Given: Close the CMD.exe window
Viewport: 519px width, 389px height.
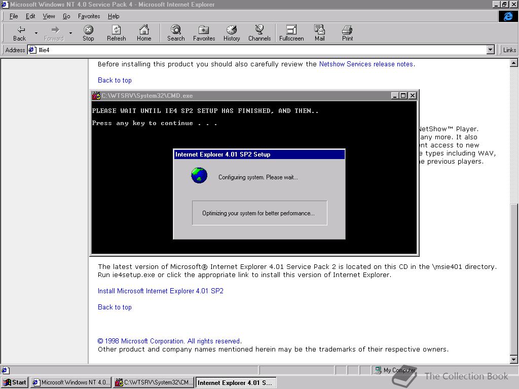Looking at the screenshot, I should tap(413, 96).
